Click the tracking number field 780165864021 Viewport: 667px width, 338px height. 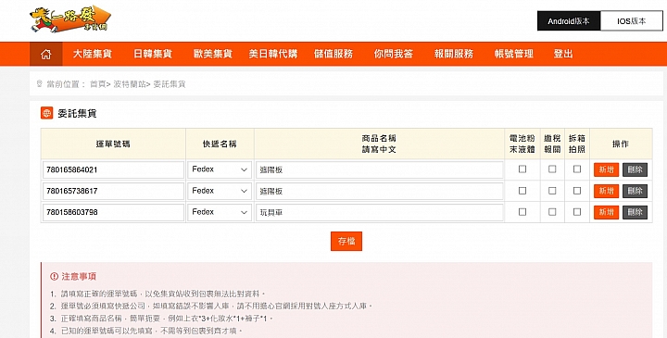point(113,169)
